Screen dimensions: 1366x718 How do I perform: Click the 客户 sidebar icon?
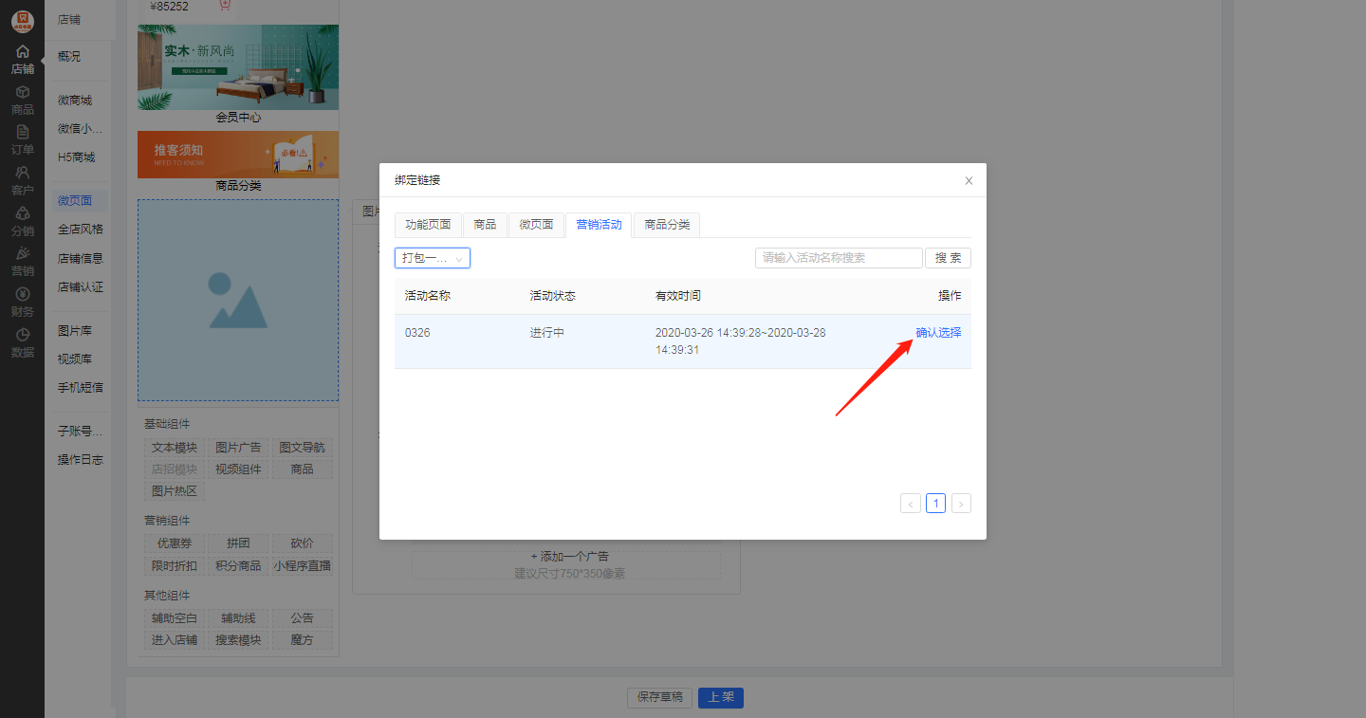[22, 180]
